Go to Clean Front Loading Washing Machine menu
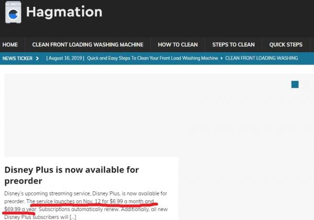 [87, 45]
